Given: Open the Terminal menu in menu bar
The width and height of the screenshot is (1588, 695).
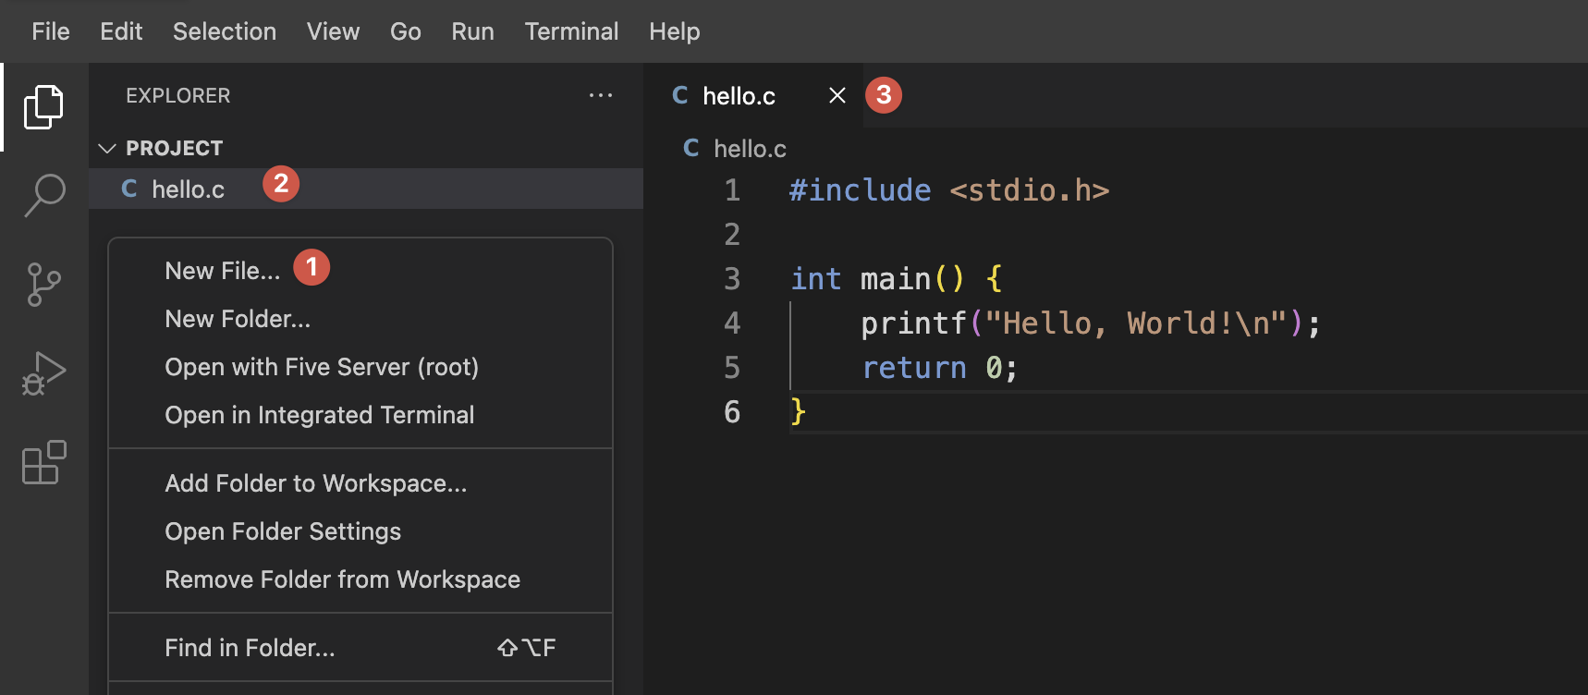Looking at the screenshot, I should point(571,31).
